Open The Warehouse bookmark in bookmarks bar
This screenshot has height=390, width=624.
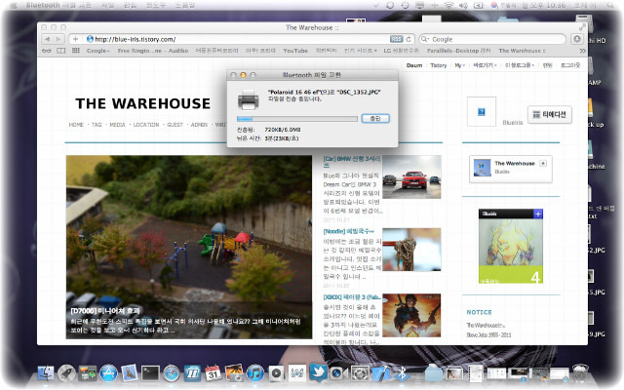523,51
